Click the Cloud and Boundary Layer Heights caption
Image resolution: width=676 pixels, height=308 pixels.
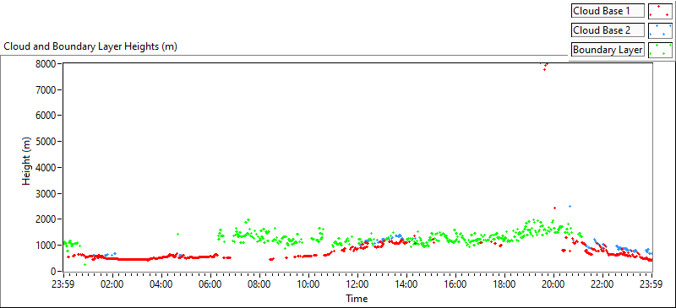click(x=90, y=46)
